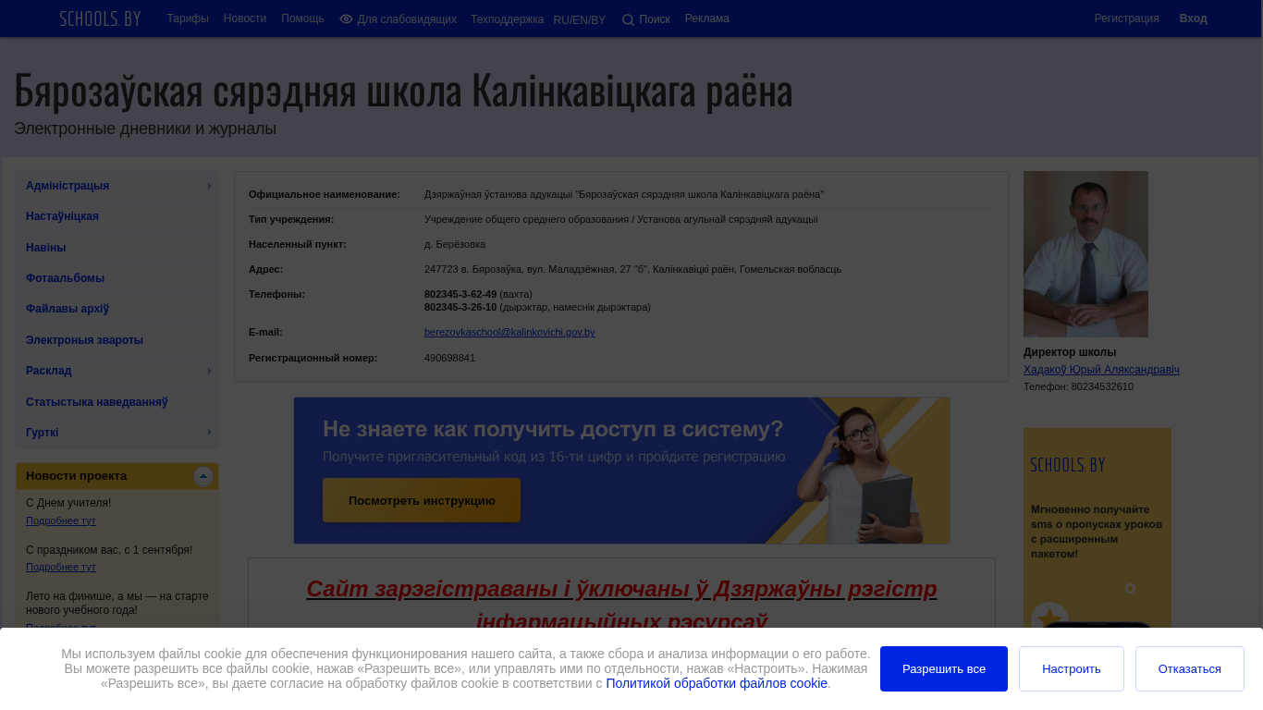Click the Настроить cookie button

1072,668
